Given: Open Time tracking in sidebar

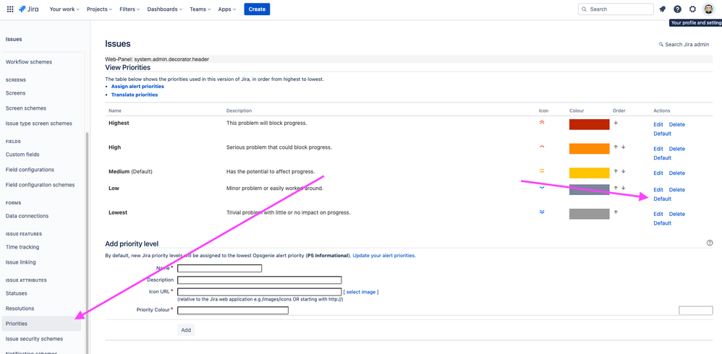Looking at the screenshot, I should tap(22, 247).
